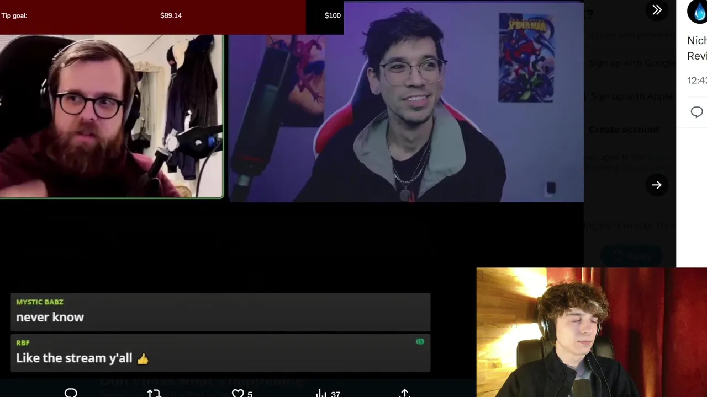Click the reply icon in bottom bar
707x397 pixels.
coord(71,393)
